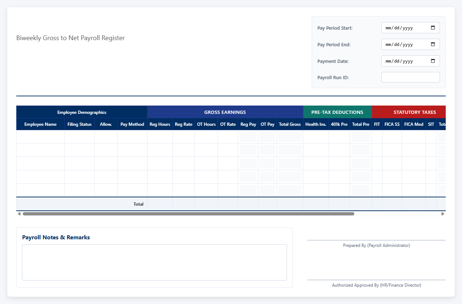Click the Allow. column header
The height and width of the screenshot is (304, 462).
(106, 124)
